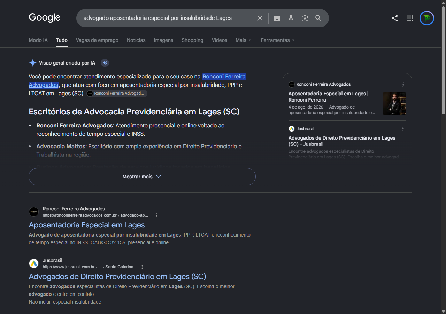Open Vagas de emprego tab

click(97, 40)
